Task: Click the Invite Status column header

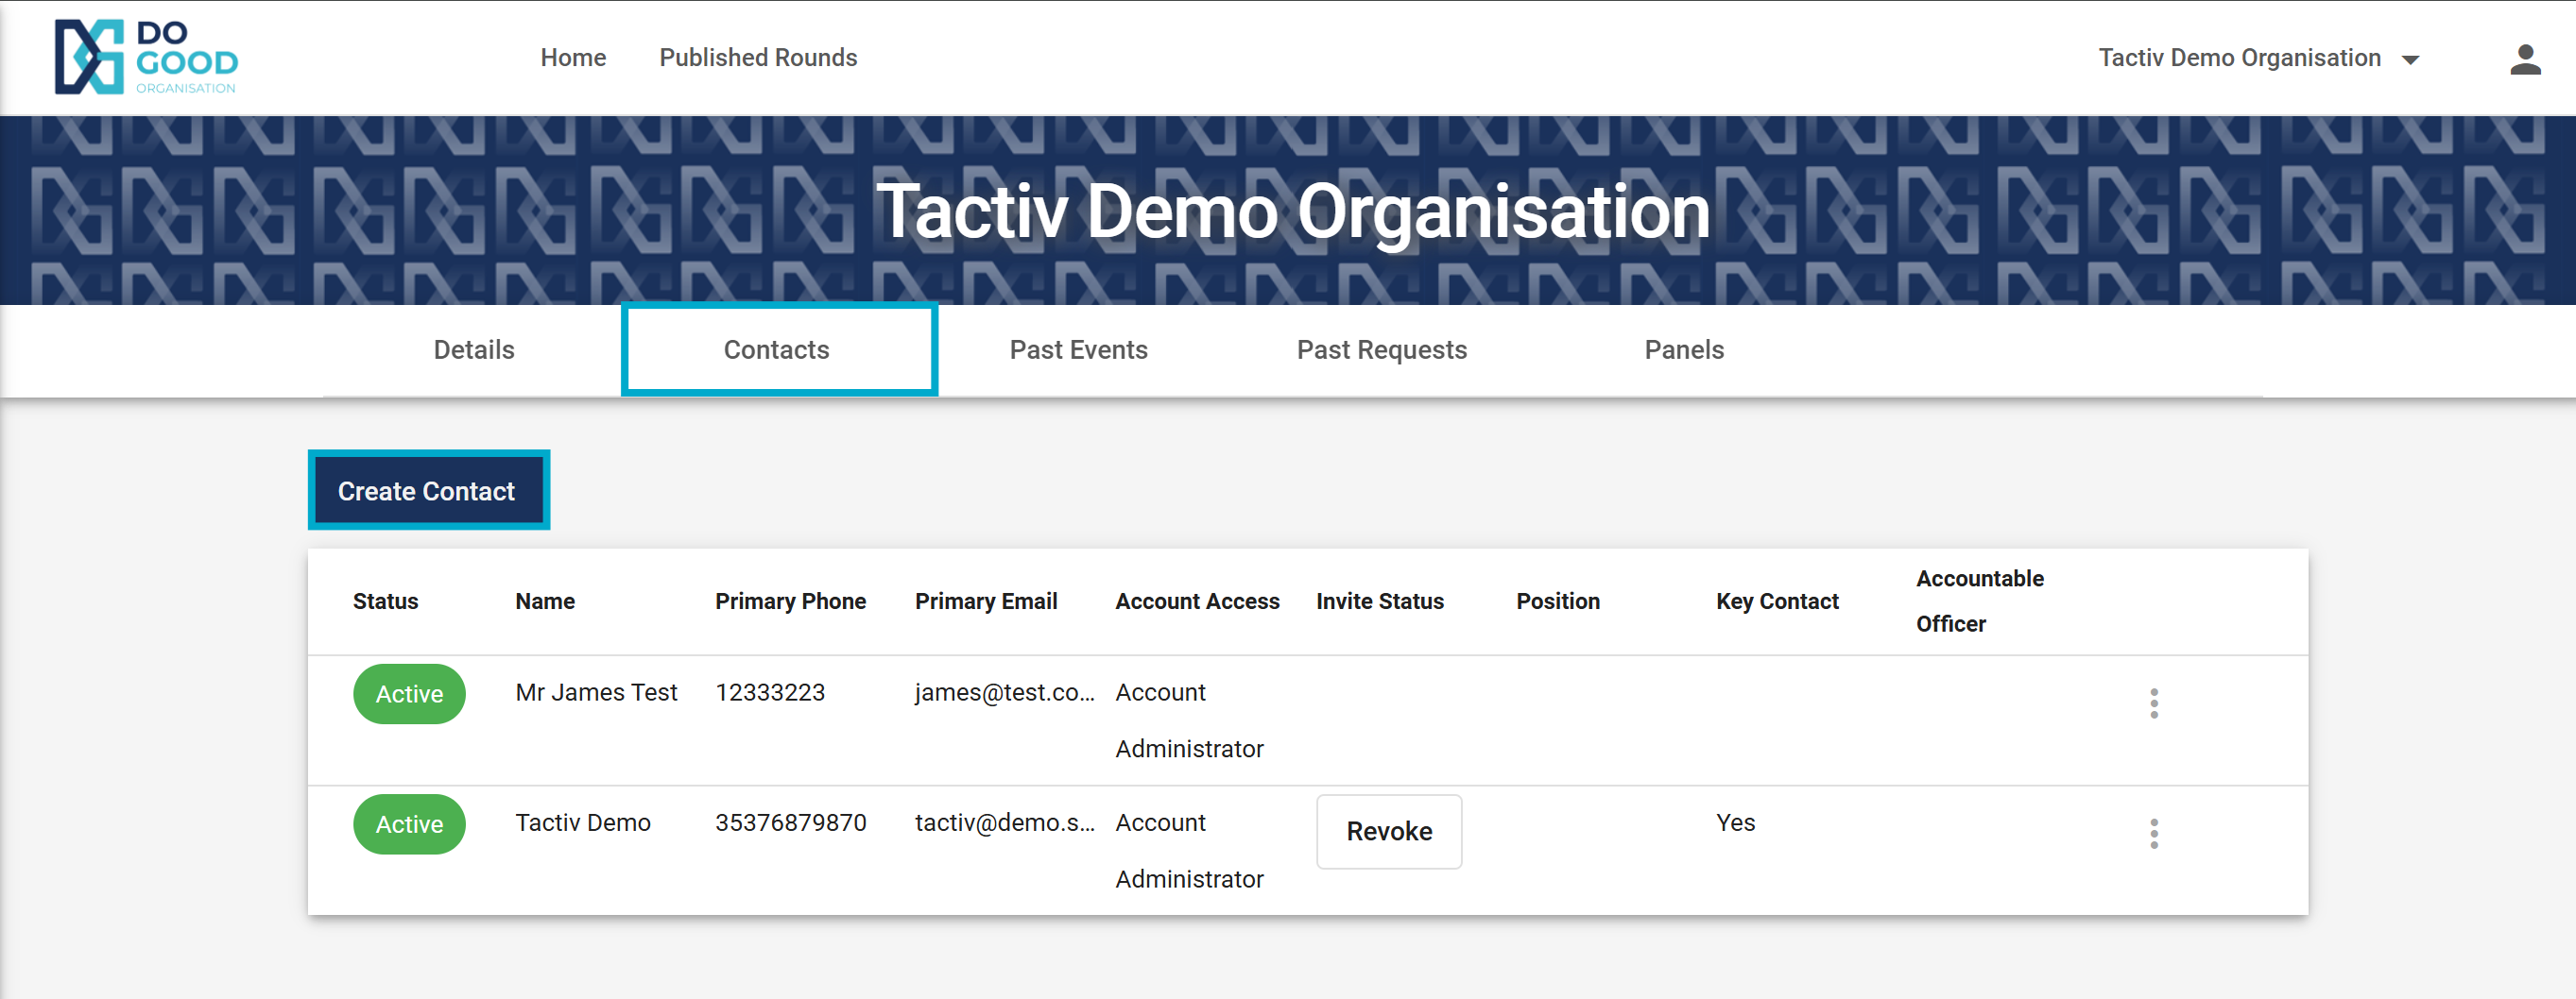Action: [1379, 601]
